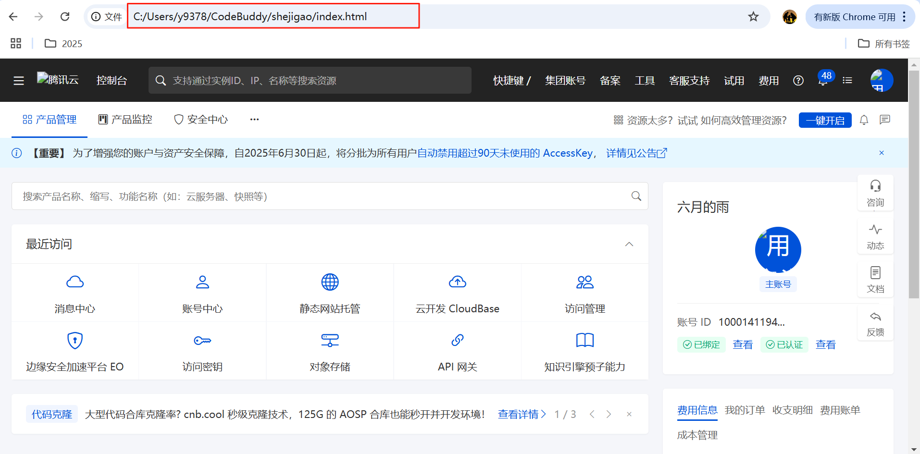This screenshot has width=920, height=454.
Task: Click the page vertical scrollbar
Action: tap(914, 185)
